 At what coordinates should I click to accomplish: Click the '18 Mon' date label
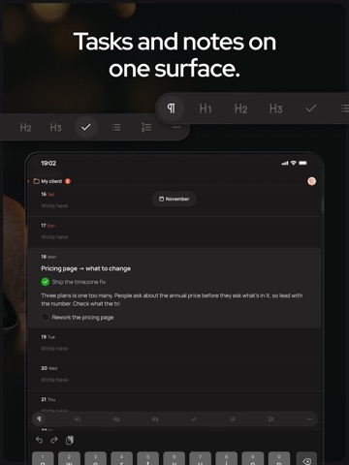coord(48,257)
